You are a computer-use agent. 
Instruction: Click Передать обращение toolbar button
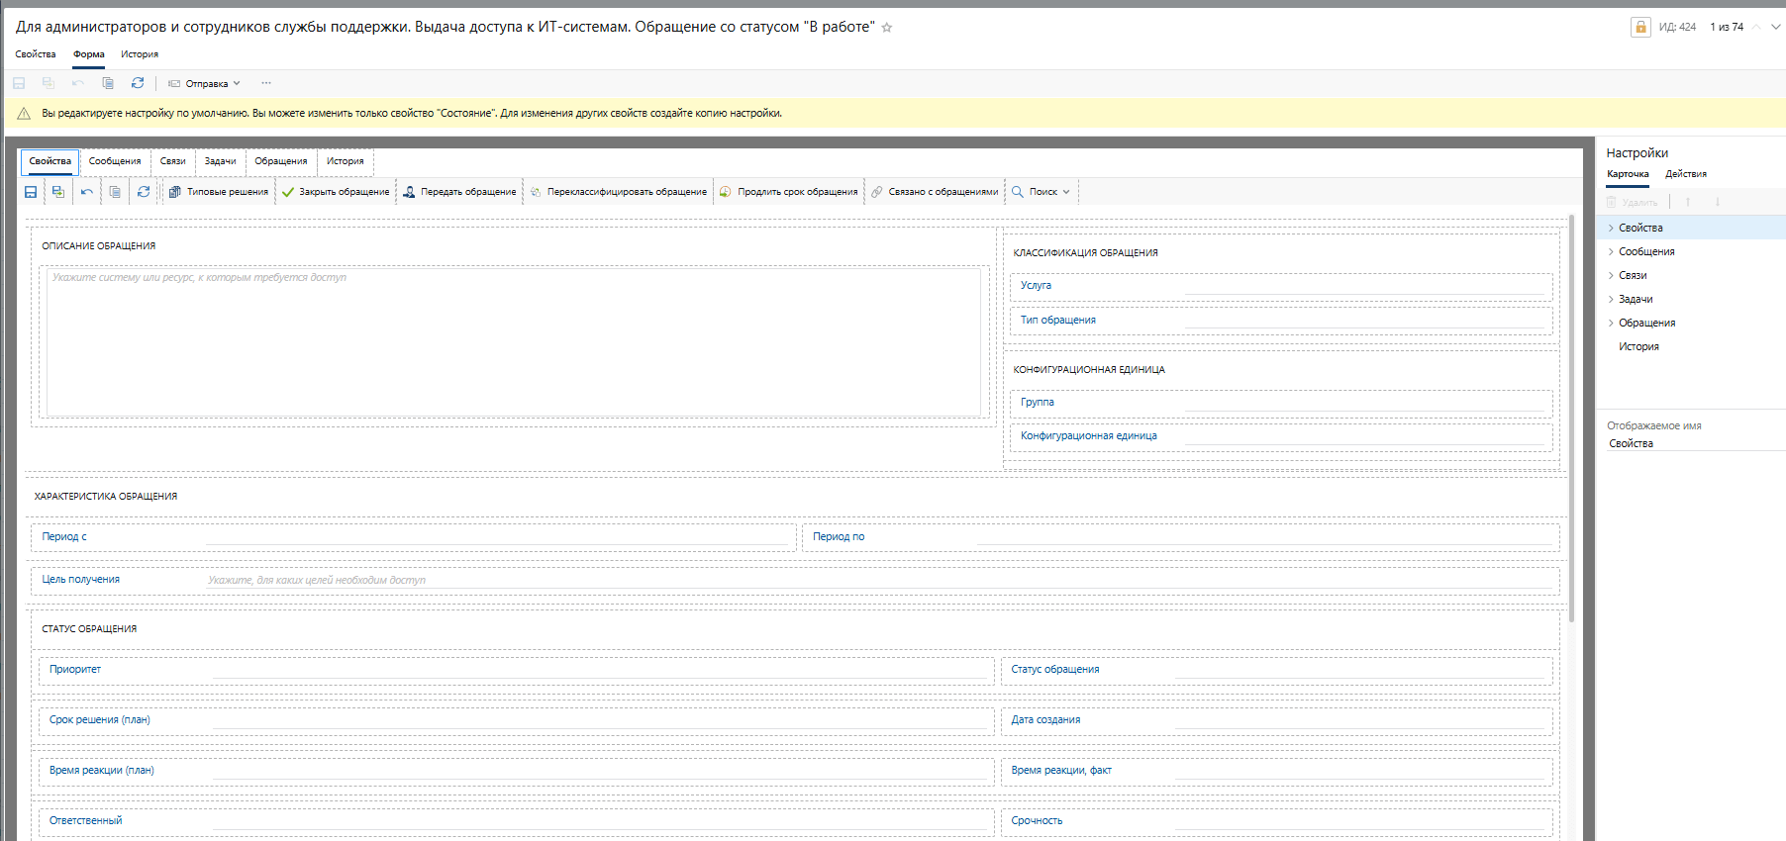pos(459,192)
